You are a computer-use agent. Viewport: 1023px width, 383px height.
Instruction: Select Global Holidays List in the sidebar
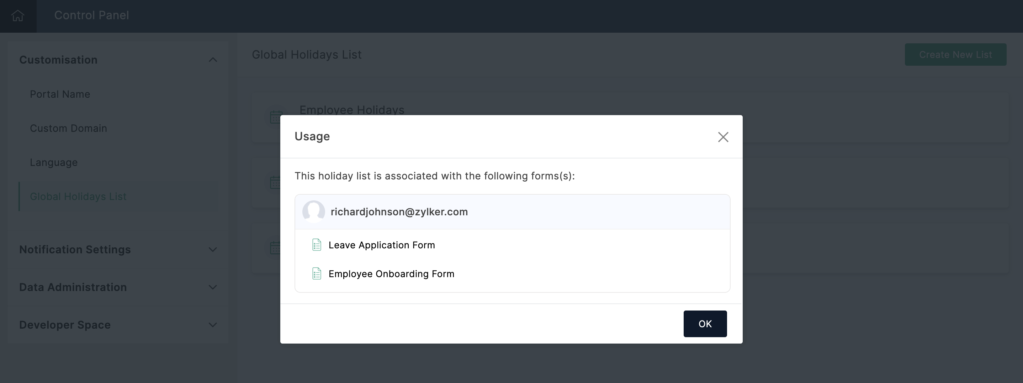[78, 197]
